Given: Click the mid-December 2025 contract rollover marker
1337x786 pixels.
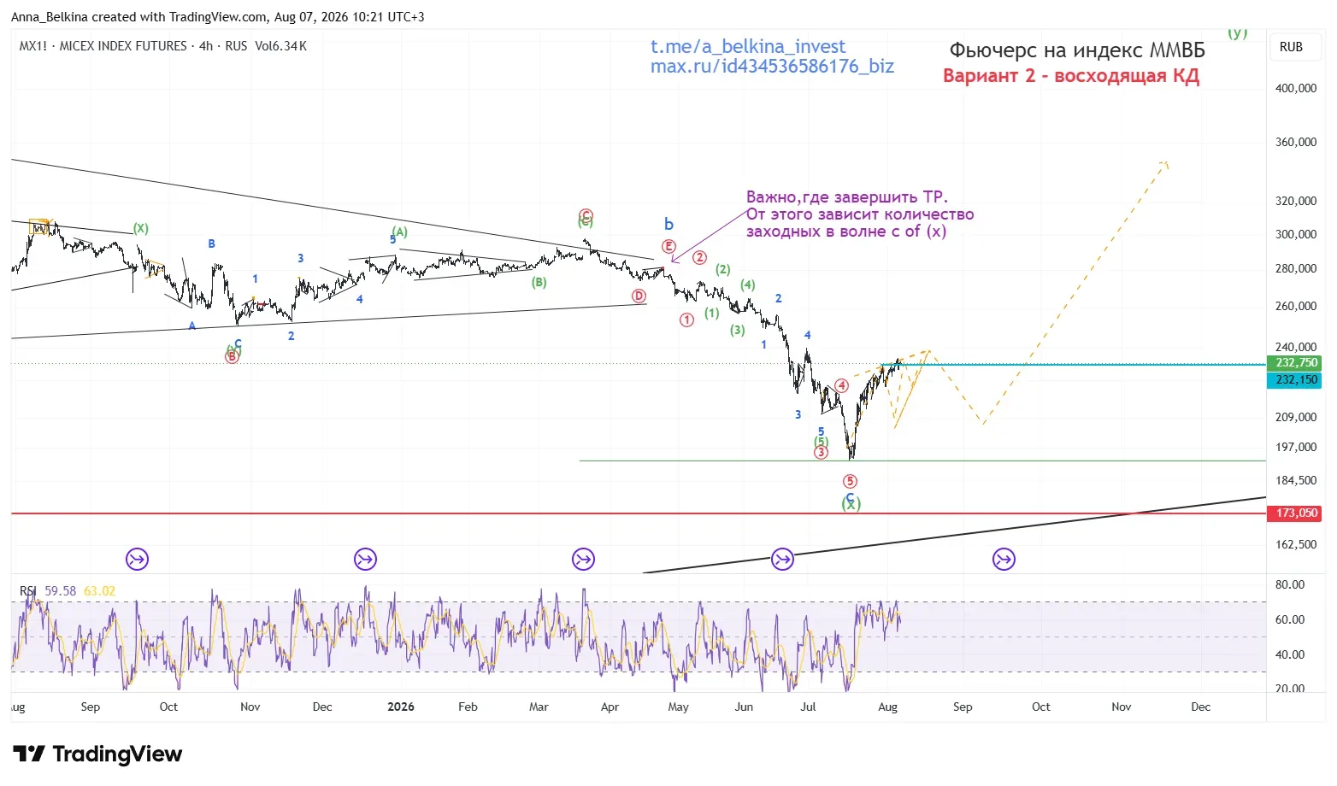Looking at the screenshot, I should click(x=365, y=560).
